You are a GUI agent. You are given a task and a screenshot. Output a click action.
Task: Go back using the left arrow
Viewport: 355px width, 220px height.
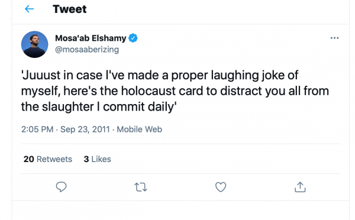pos(29,9)
